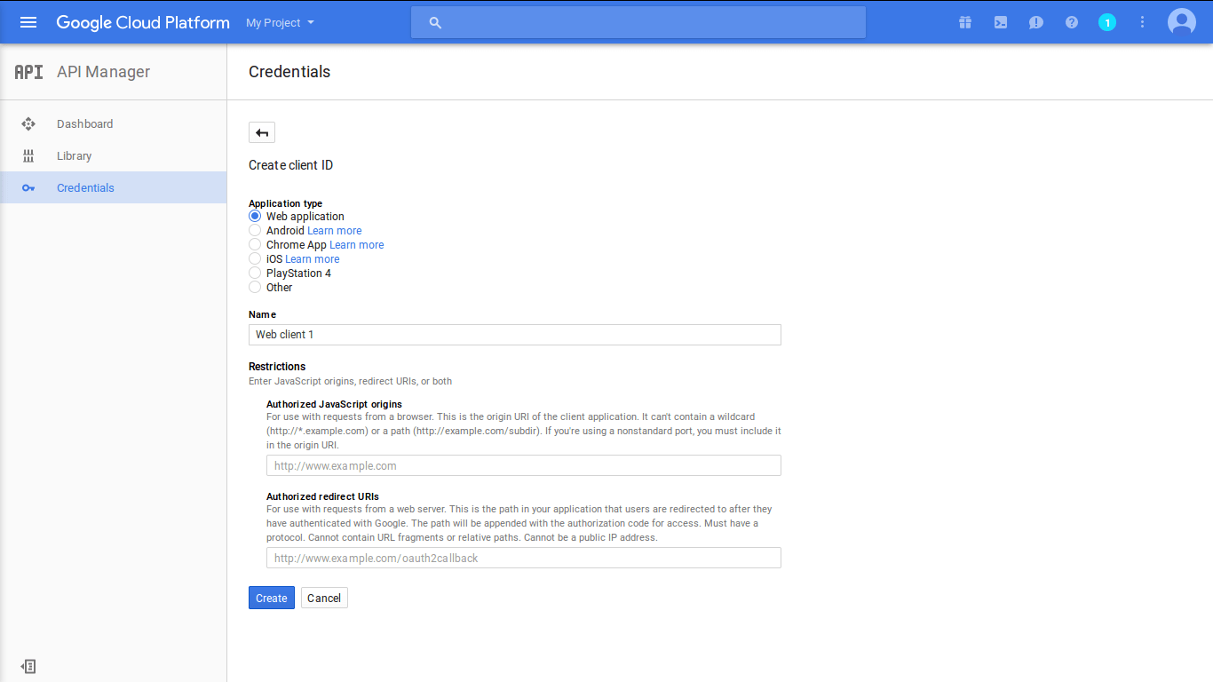Select the PlayStation 4 radio button
The width and height of the screenshot is (1213, 682).
[255, 274]
